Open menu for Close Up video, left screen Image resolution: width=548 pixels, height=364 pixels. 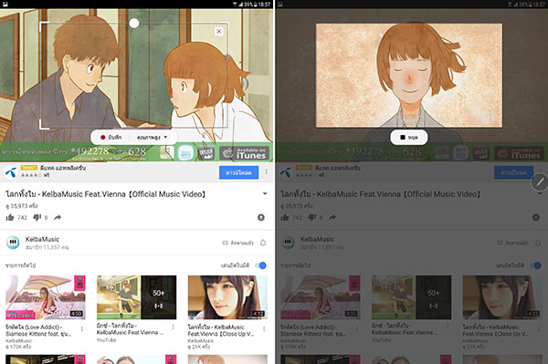(x=264, y=328)
